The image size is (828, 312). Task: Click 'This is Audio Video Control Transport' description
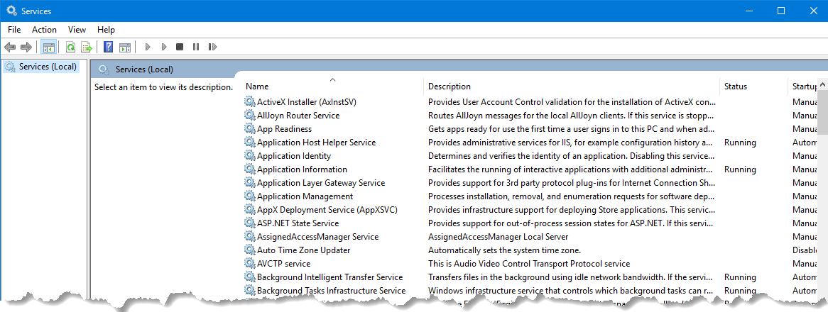click(x=529, y=264)
